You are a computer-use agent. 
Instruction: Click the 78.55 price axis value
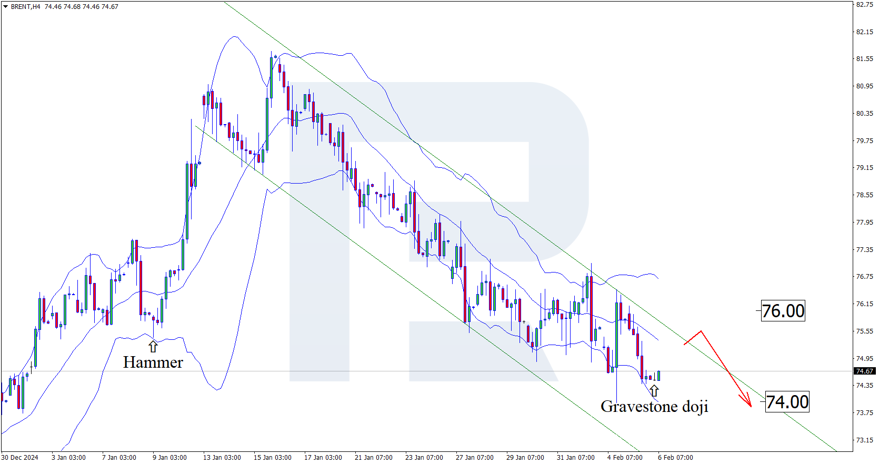click(864, 195)
